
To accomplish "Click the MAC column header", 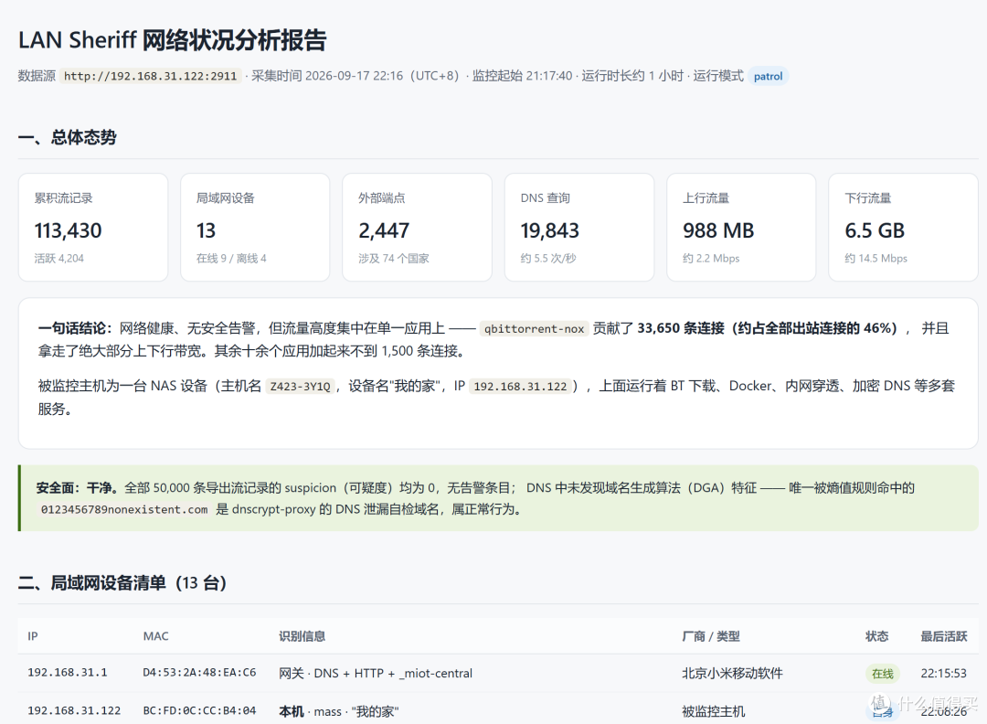I will [155, 636].
